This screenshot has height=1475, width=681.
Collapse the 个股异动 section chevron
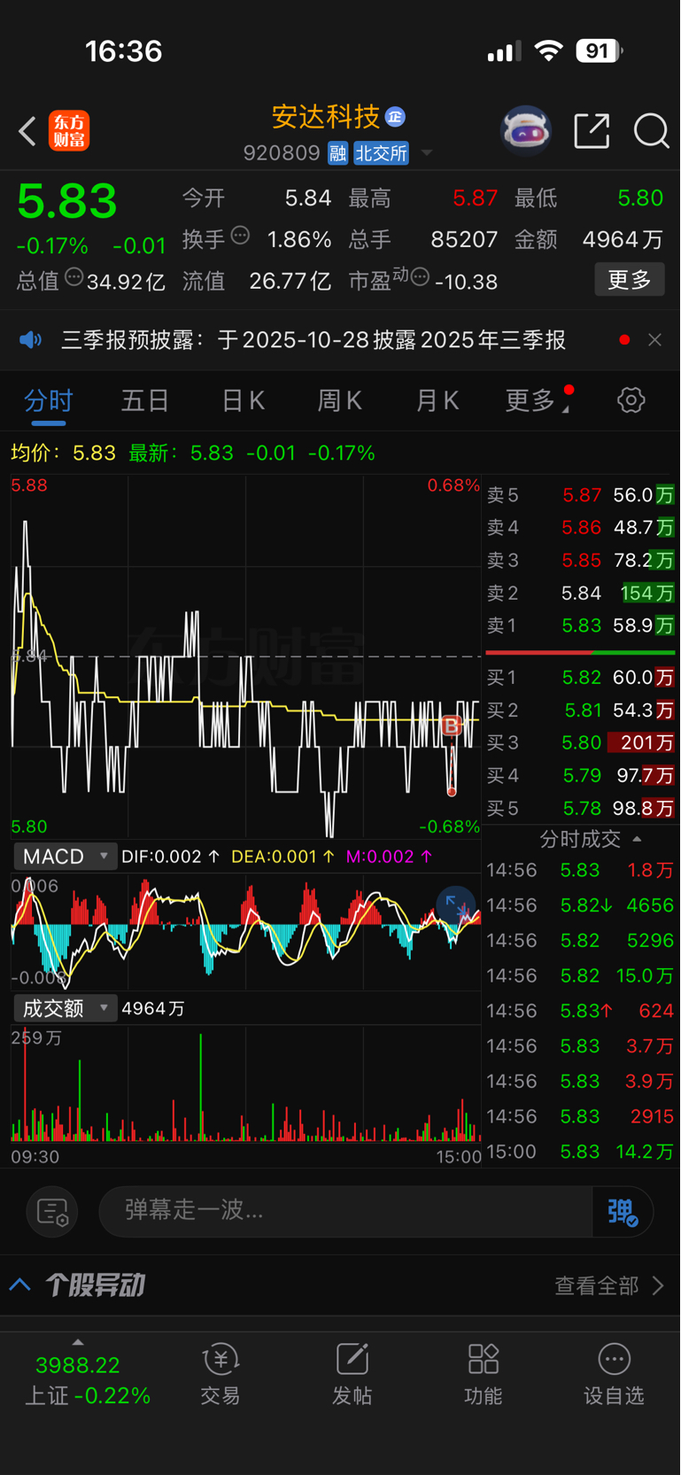[x=20, y=1285]
